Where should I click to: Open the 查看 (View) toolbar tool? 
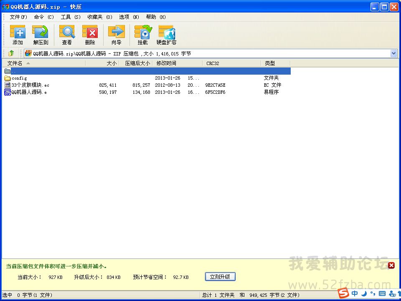(x=67, y=35)
